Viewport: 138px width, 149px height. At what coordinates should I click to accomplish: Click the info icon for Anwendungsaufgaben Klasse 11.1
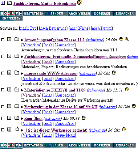tap(9, 39)
